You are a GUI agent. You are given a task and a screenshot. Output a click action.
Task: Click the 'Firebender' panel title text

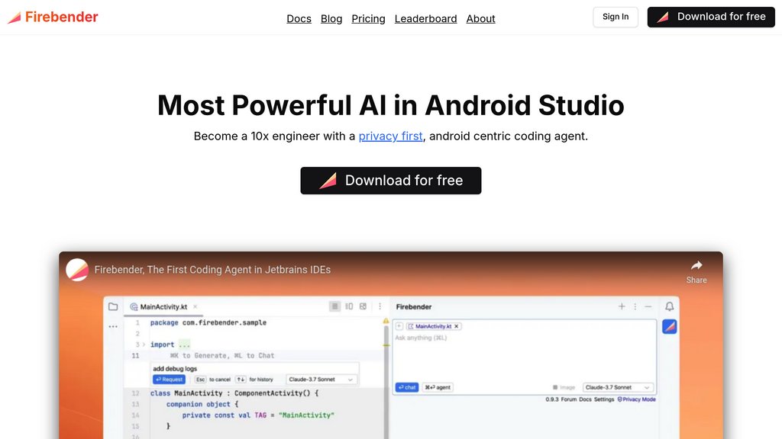pyautogui.click(x=414, y=306)
